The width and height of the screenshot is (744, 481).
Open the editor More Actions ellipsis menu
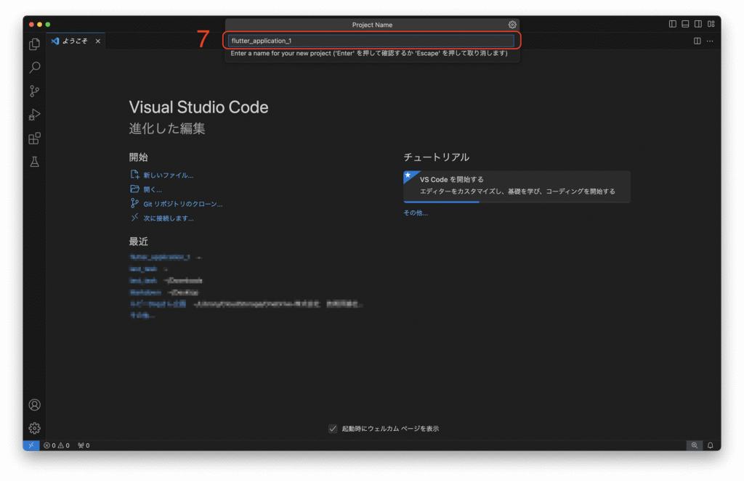pyautogui.click(x=710, y=41)
